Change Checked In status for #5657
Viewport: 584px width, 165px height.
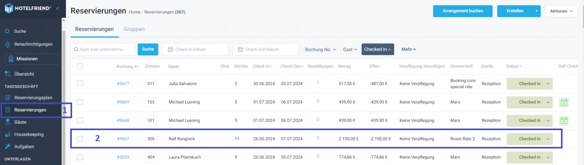[x=530, y=139]
